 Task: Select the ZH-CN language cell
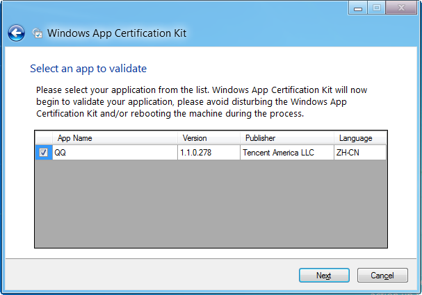(x=360, y=153)
